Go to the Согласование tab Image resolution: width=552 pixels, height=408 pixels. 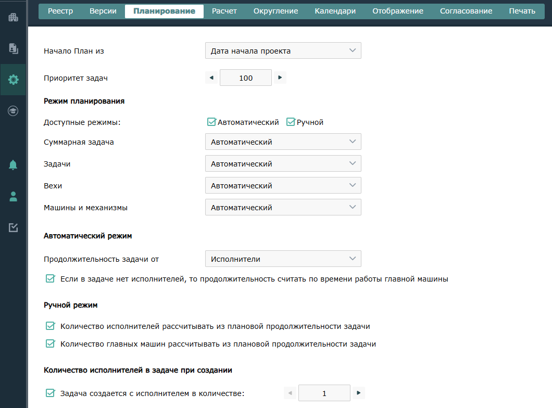click(466, 11)
